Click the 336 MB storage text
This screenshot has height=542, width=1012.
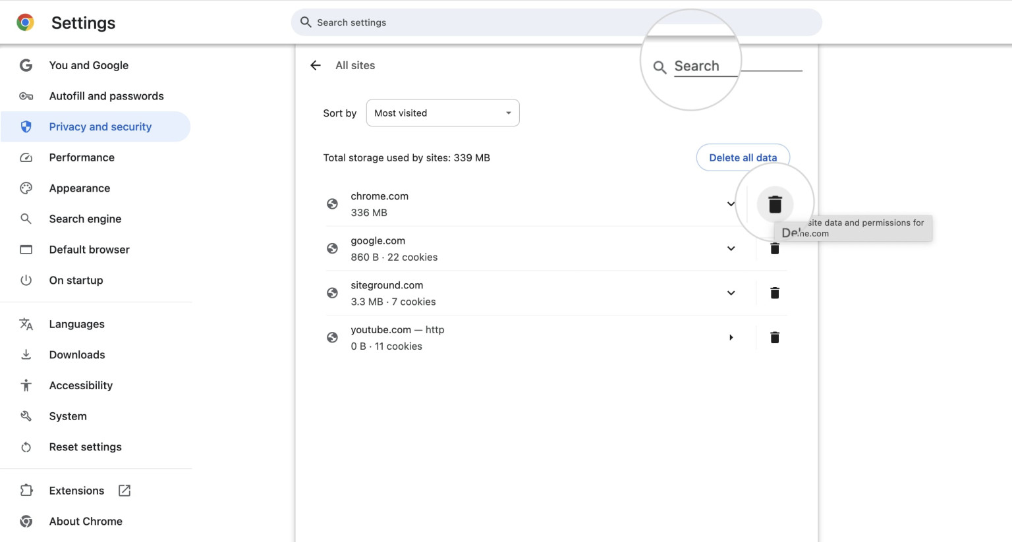pyautogui.click(x=369, y=213)
